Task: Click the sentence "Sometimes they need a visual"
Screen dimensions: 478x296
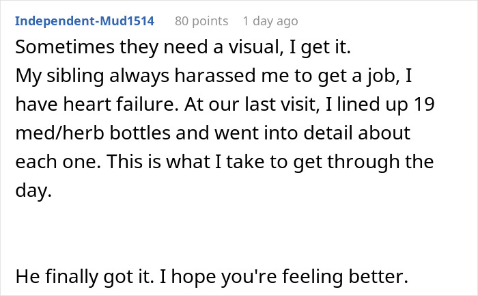Action: 126,49
